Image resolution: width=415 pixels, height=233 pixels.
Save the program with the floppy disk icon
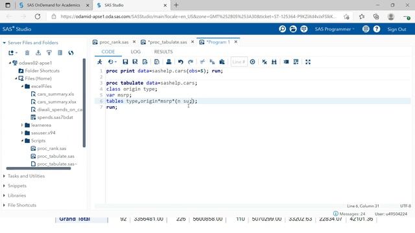tap(125, 62)
